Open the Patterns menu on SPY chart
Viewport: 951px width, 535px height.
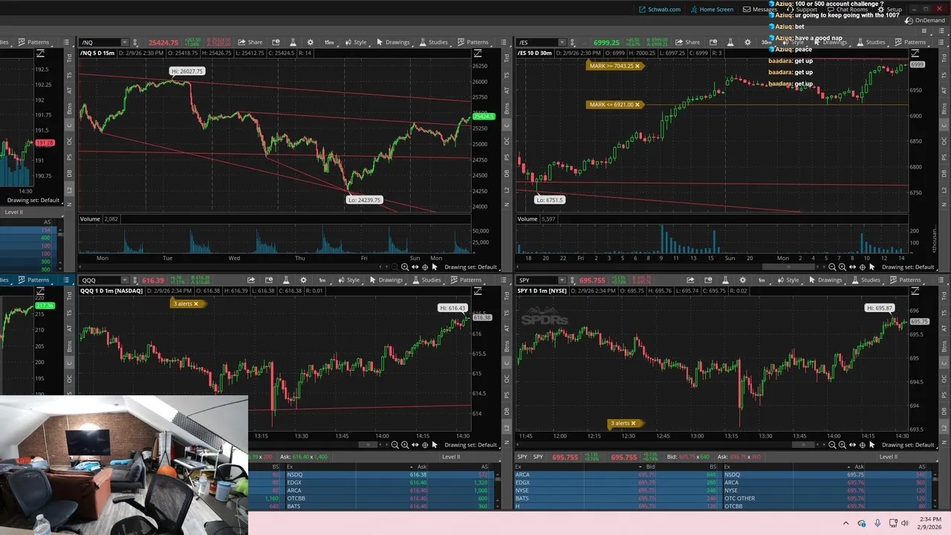pos(904,280)
